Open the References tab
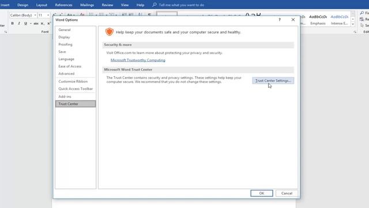 [x=63, y=5]
